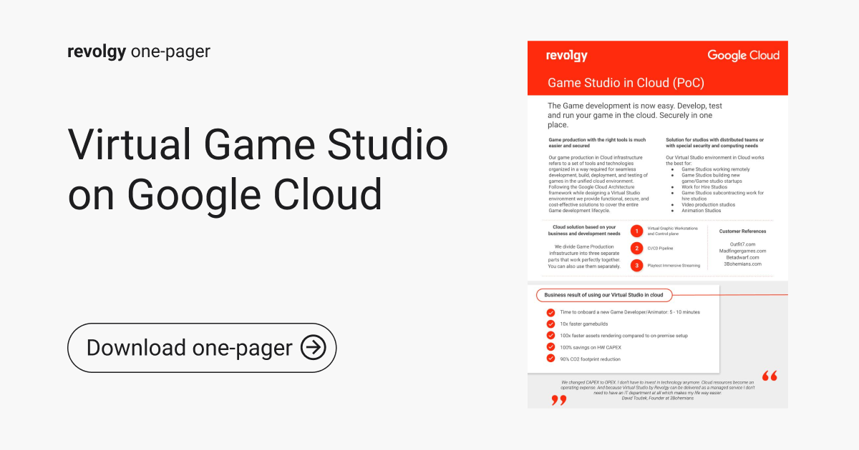859x450 pixels.
Task: Toggle the checkmark next to 100% savings on HW CAPEX
Action: click(550, 347)
